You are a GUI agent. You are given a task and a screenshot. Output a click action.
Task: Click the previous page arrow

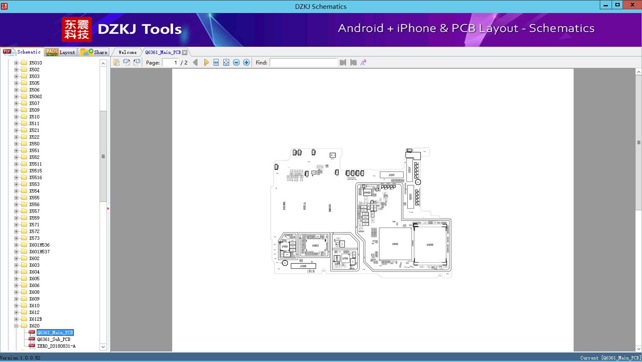pyautogui.click(x=195, y=62)
